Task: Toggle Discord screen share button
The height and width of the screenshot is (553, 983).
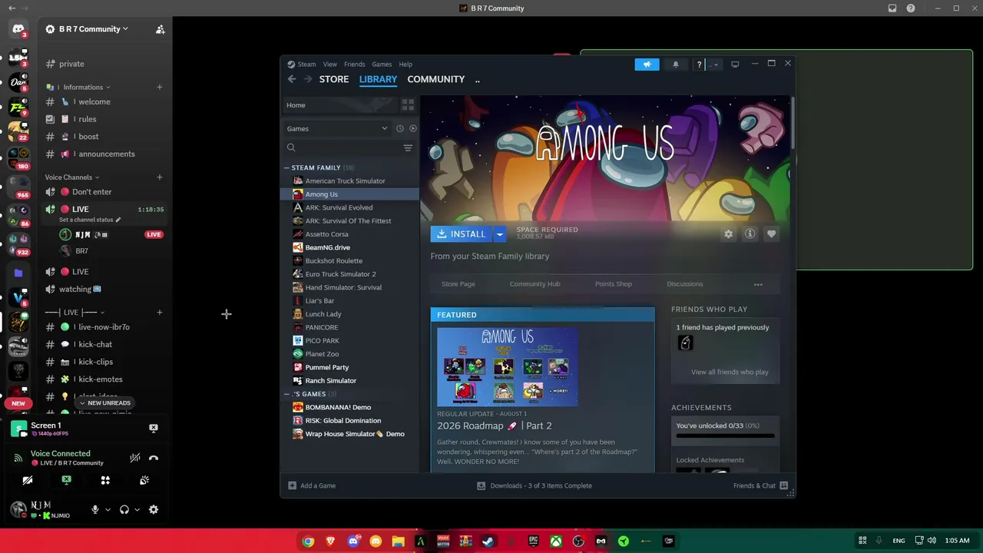Action: point(67,480)
